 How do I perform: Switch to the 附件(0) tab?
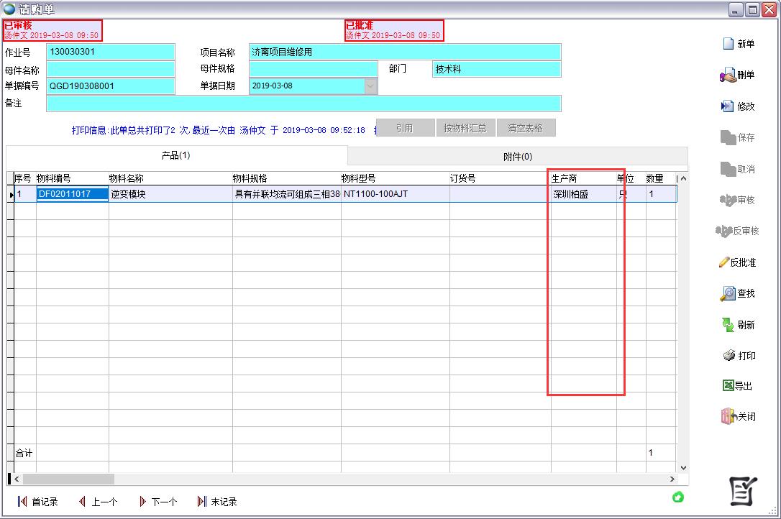pyautogui.click(x=517, y=157)
